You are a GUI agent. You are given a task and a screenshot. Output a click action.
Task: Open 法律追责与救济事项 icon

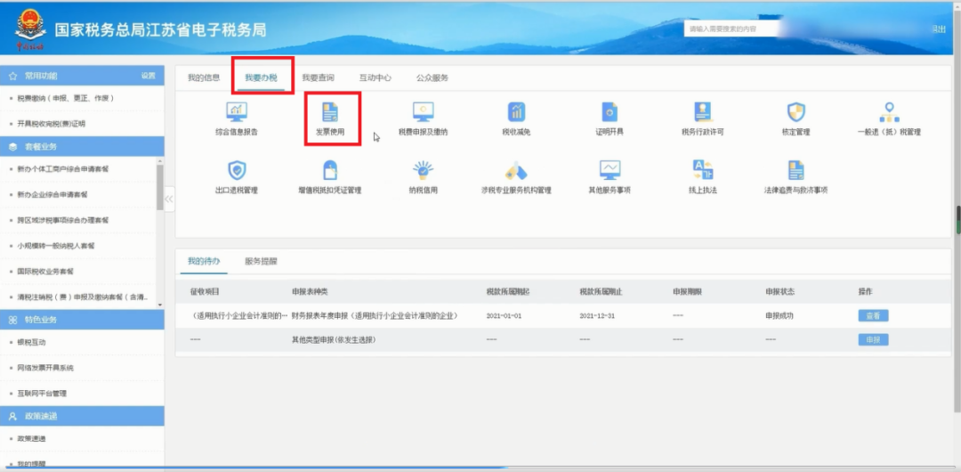click(x=795, y=170)
